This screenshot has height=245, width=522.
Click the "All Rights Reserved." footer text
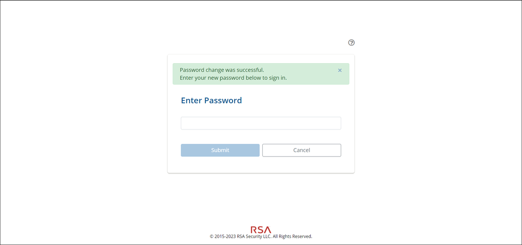tap(292, 237)
